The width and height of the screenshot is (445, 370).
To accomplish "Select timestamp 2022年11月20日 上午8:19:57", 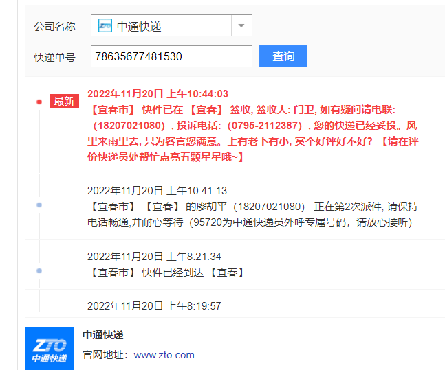I will 154,306.
